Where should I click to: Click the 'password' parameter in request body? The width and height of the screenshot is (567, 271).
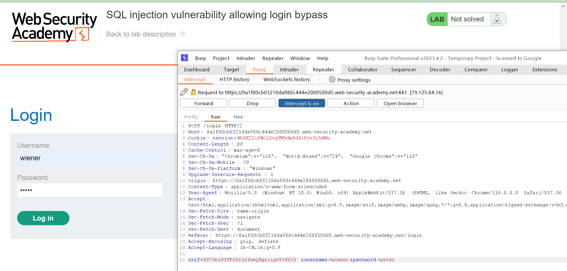click(x=364, y=260)
